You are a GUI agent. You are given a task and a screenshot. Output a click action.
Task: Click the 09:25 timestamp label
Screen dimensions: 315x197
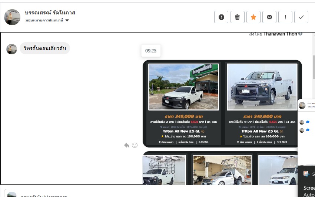point(151,51)
